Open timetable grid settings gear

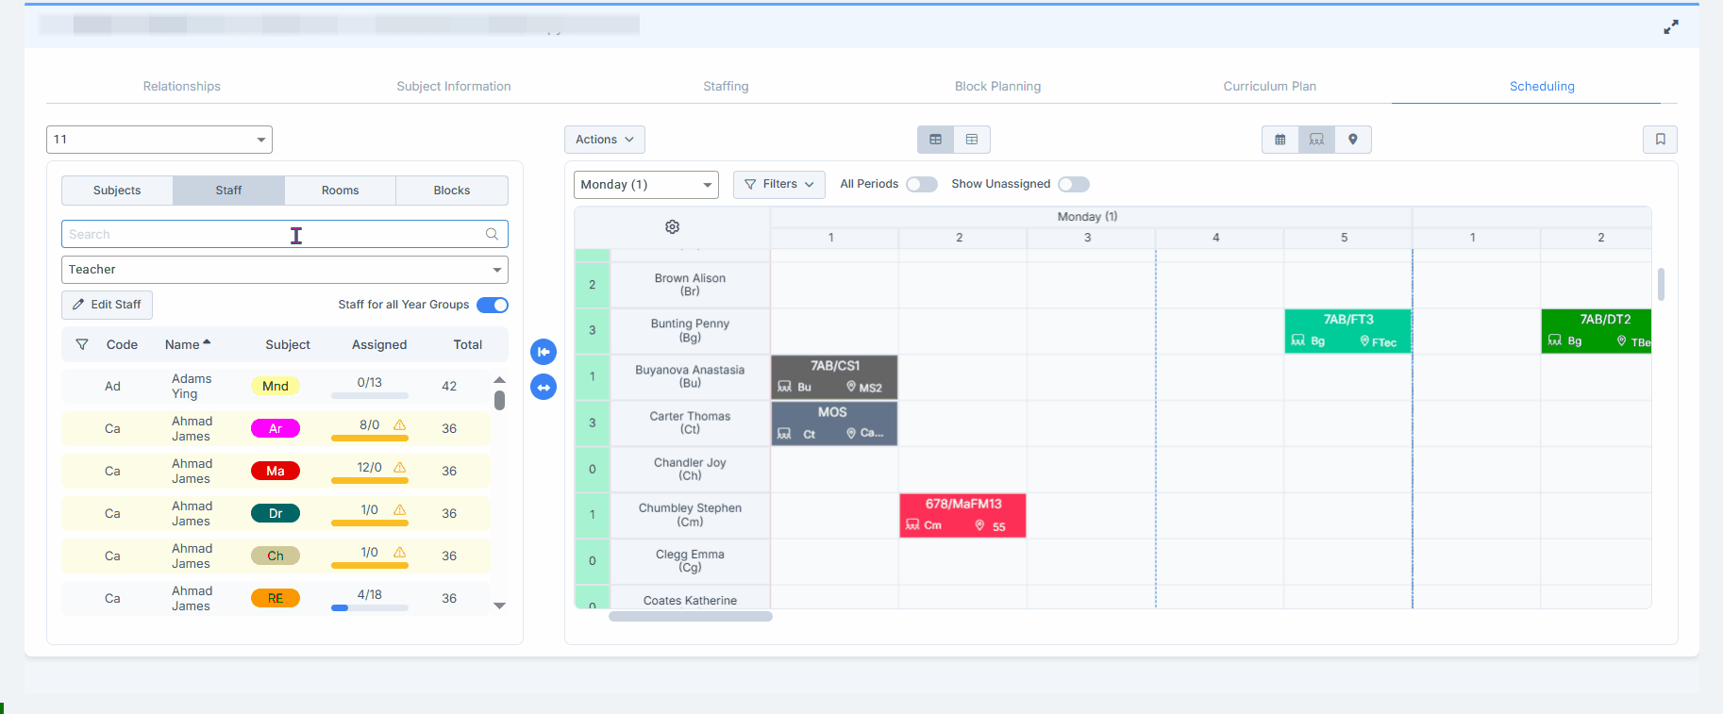coord(672,227)
